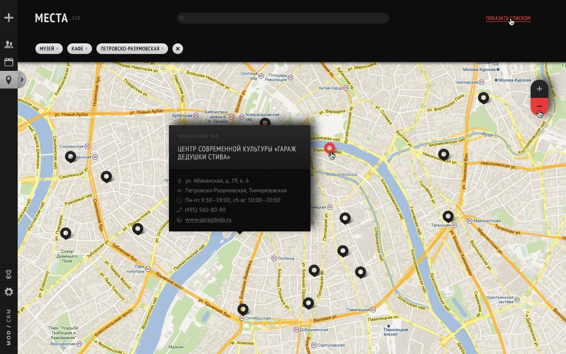The image size is (566, 354).
Task: Select the red active map marker
Action: click(329, 148)
